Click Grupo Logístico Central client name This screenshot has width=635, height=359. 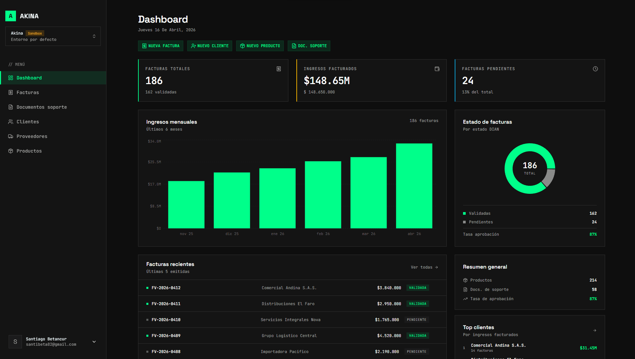(x=289, y=336)
